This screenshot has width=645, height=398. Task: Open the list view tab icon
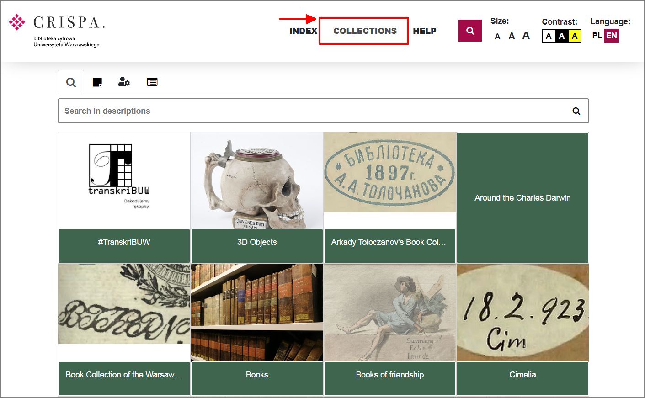[x=152, y=82]
